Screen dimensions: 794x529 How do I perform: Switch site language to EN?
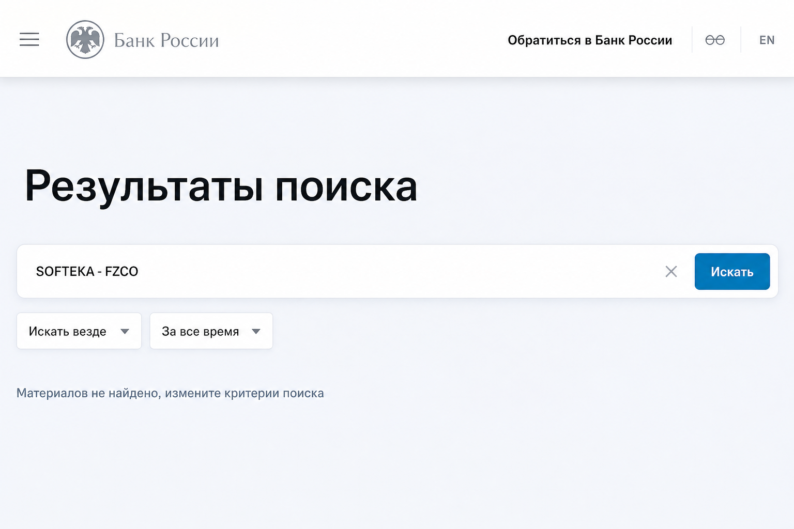point(767,40)
